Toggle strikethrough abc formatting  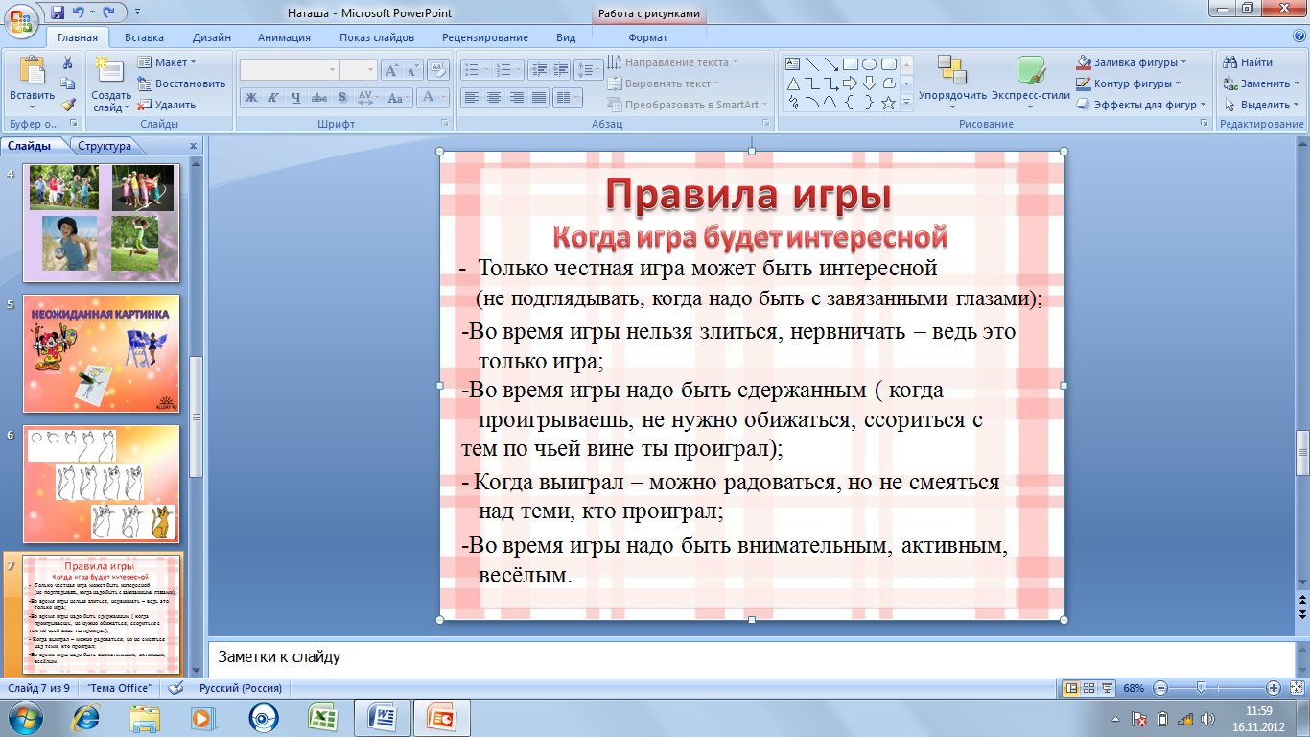[x=318, y=97]
